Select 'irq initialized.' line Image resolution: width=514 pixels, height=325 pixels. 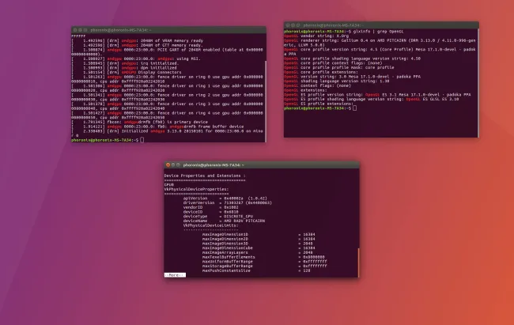pos(125,63)
